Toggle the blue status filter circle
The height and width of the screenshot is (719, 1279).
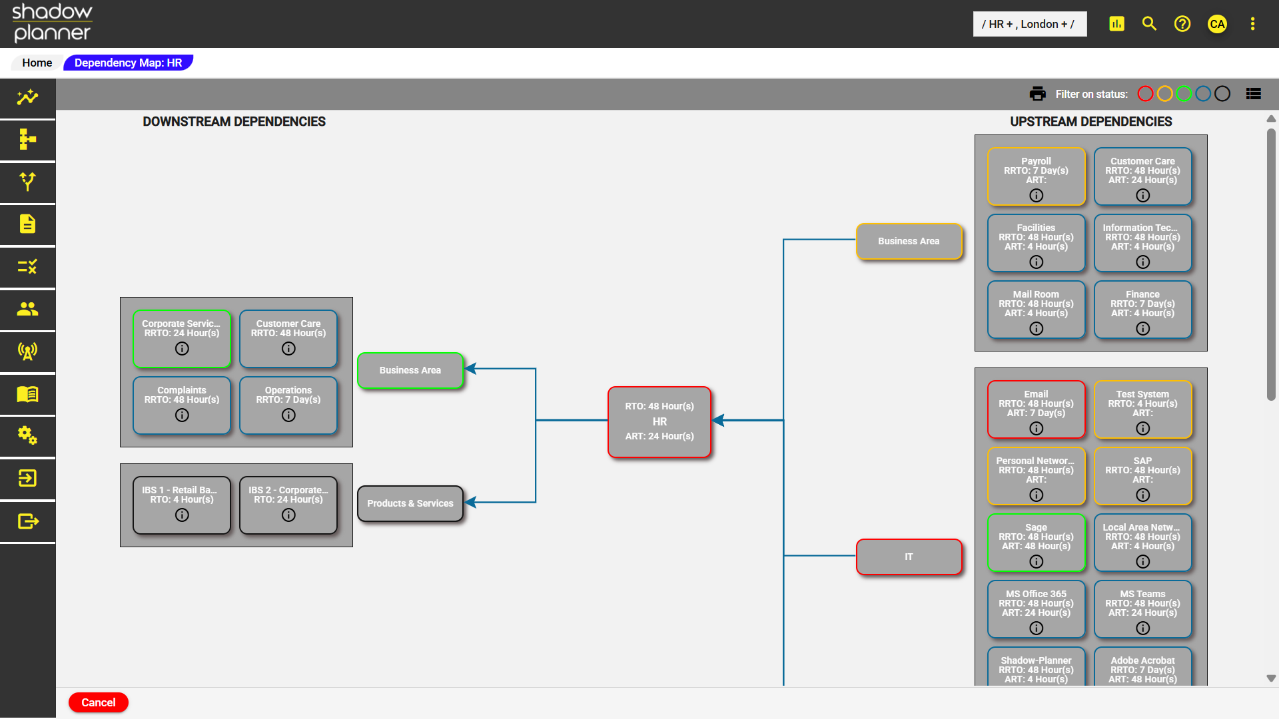[x=1203, y=93]
